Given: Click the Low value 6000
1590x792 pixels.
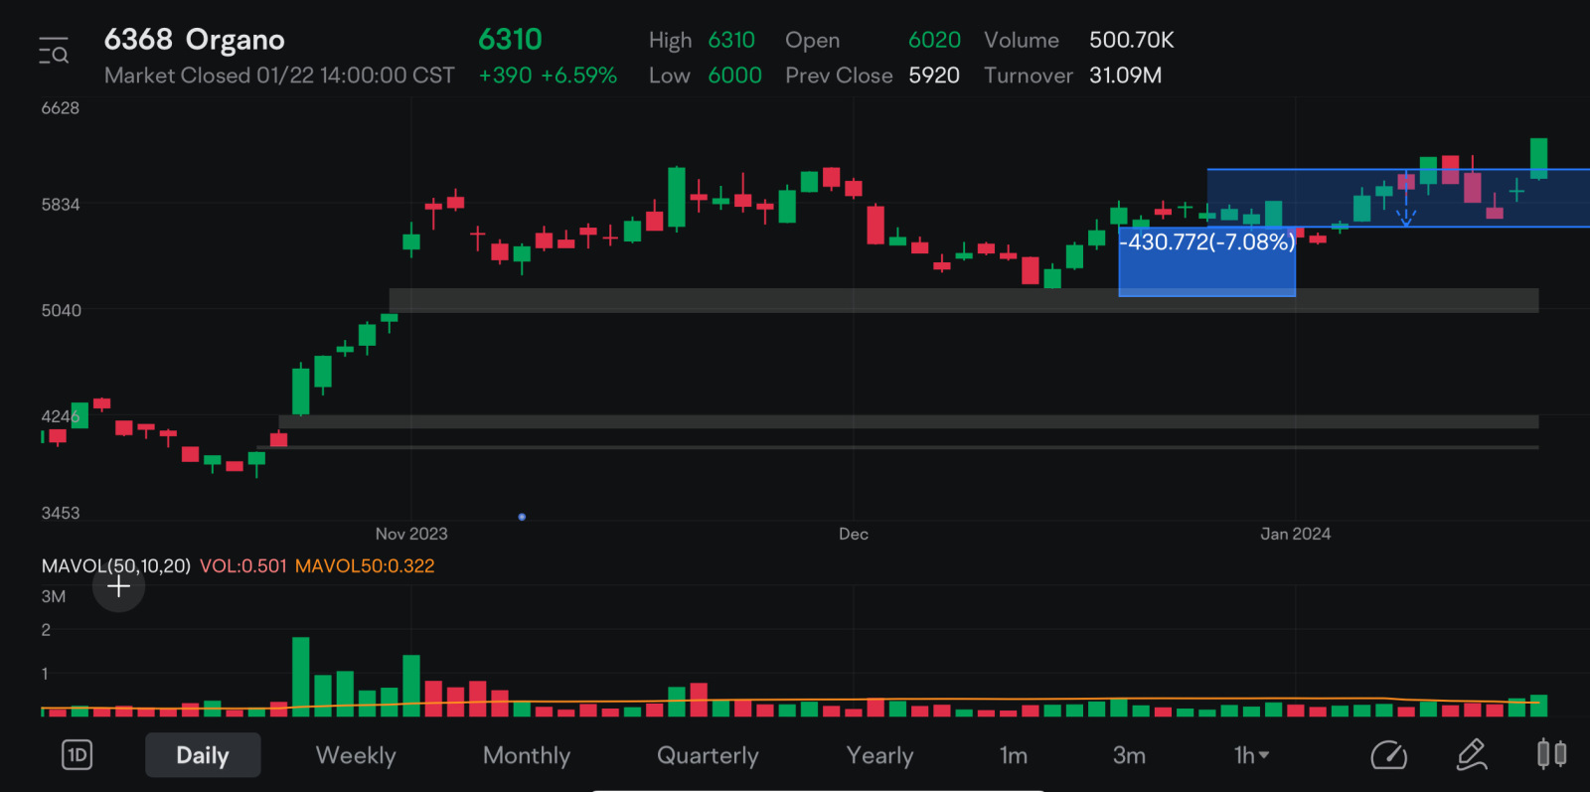Looking at the screenshot, I should (x=734, y=76).
